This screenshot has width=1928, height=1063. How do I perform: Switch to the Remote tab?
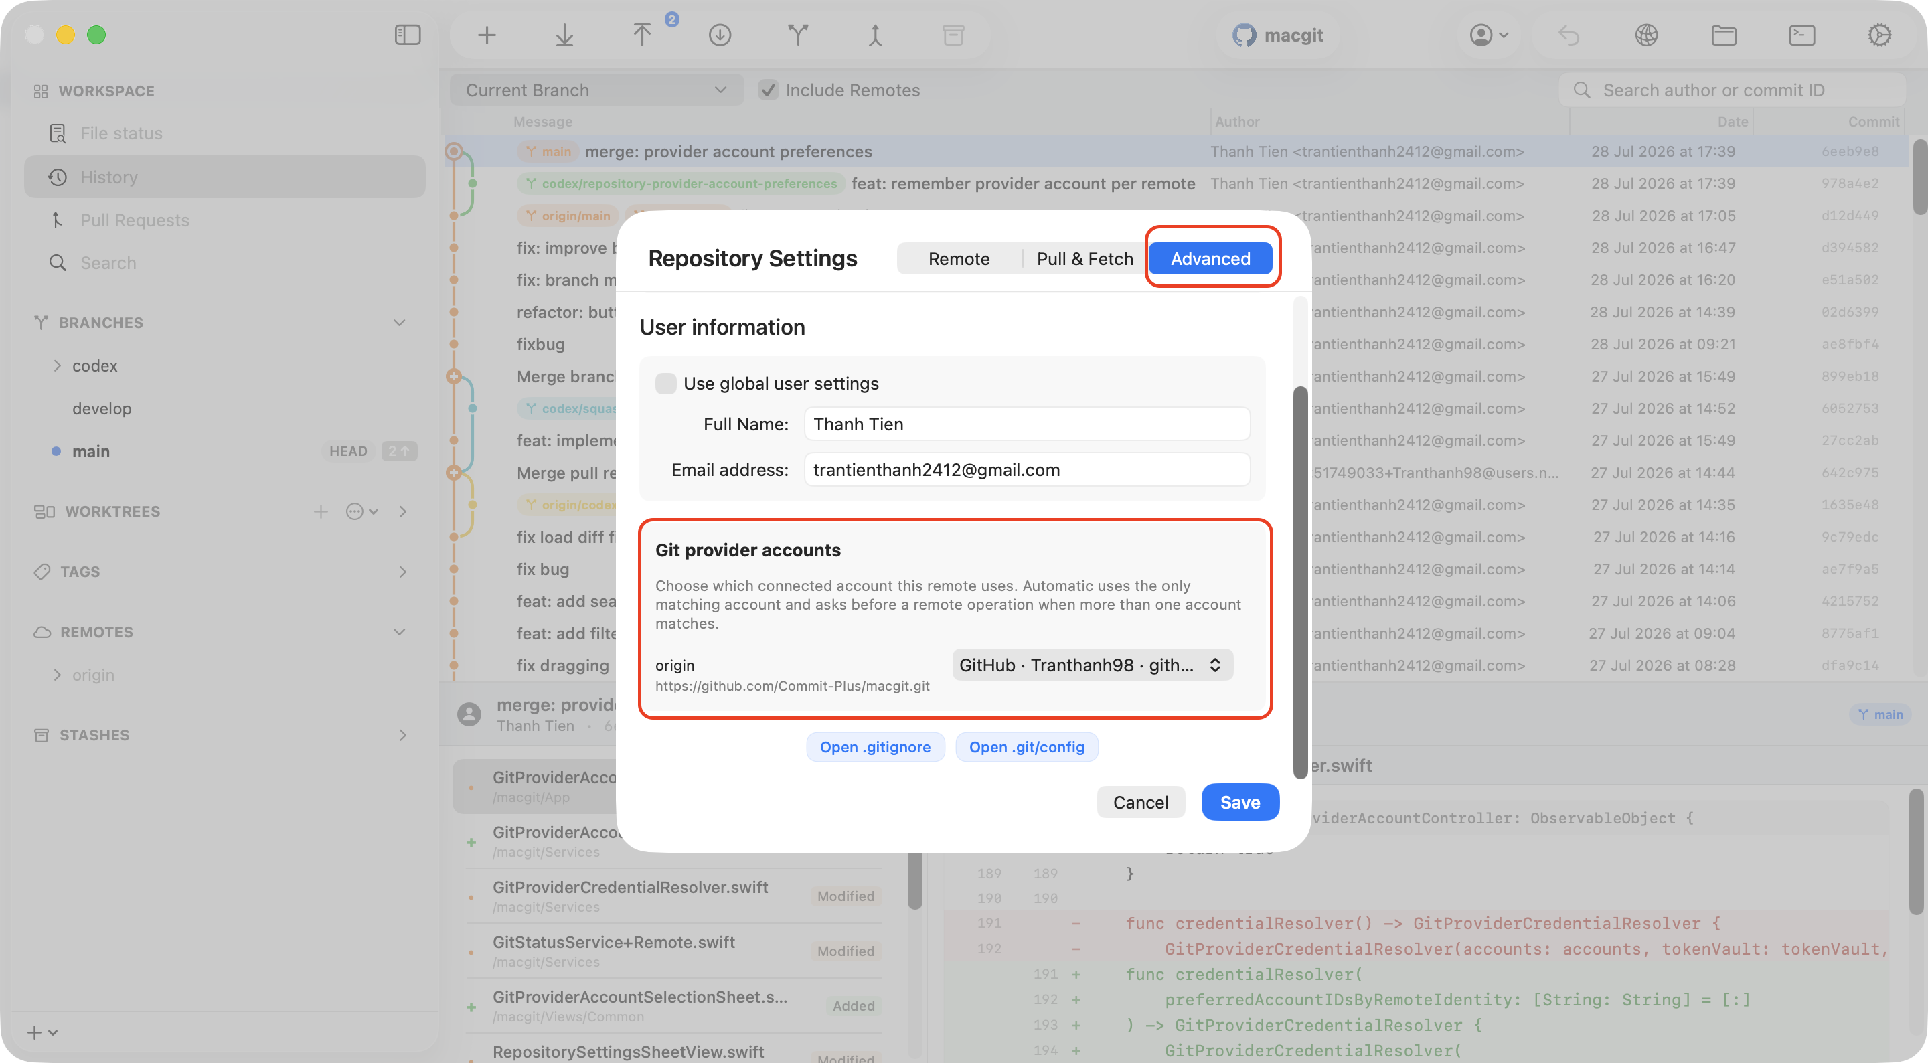pyautogui.click(x=959, y=259)
